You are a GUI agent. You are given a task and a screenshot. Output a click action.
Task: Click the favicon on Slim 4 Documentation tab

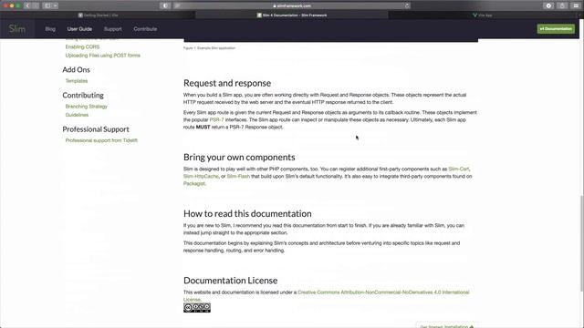point(259,15)
